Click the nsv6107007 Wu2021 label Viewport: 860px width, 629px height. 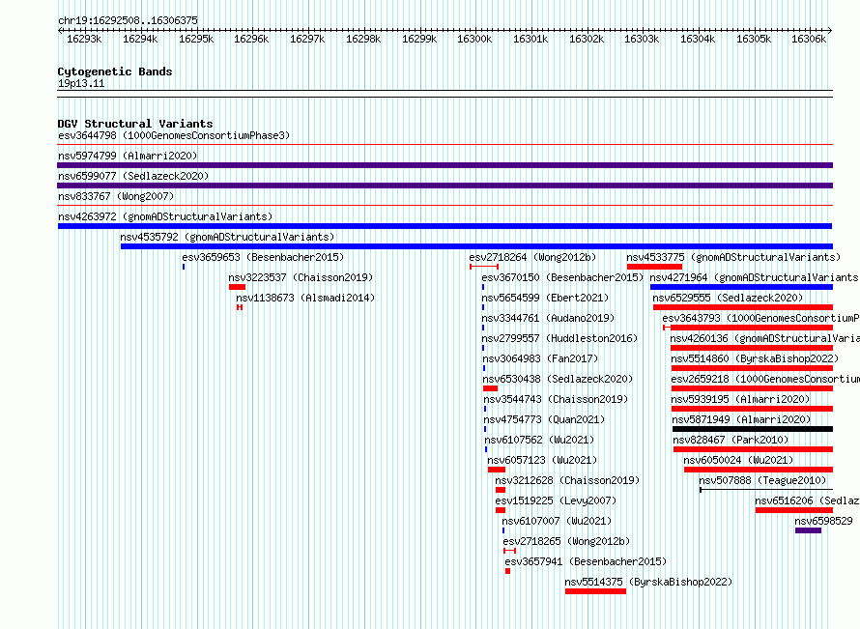[x=557, y=521]
